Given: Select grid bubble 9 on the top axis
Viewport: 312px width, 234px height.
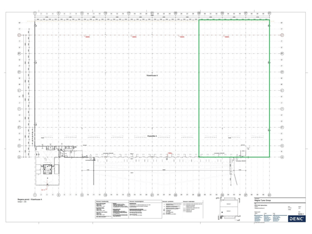Looking at the screenshot, I should [x=81, y=13].
